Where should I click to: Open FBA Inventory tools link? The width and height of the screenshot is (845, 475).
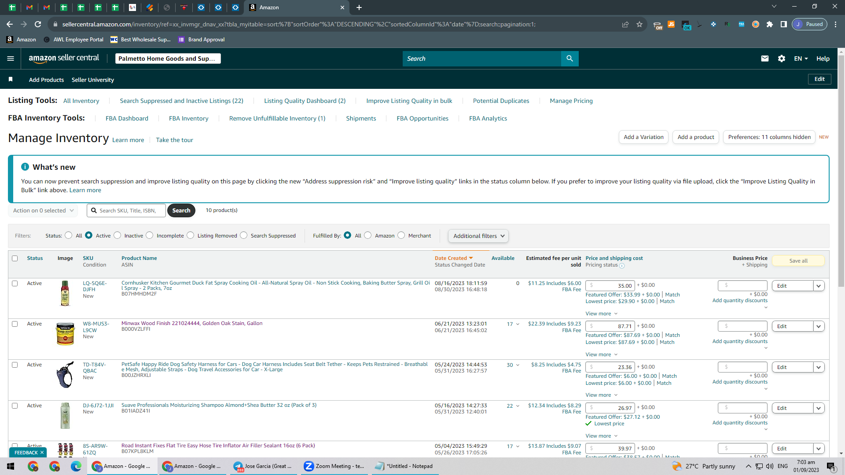click(189, 118)
